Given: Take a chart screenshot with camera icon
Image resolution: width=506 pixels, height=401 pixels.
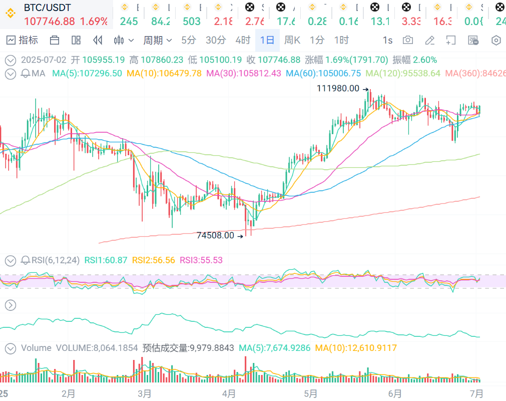Looking at the screenshot, I should click(x=408, y=40).
